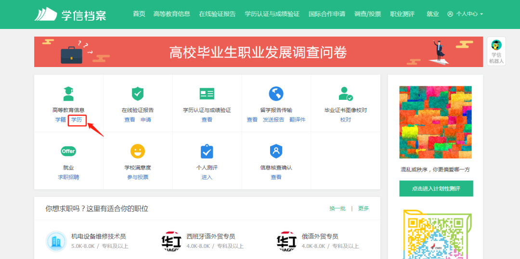520x259 pixels.
Task: Click the 学籍 link
Action: [x=60, y=120]
